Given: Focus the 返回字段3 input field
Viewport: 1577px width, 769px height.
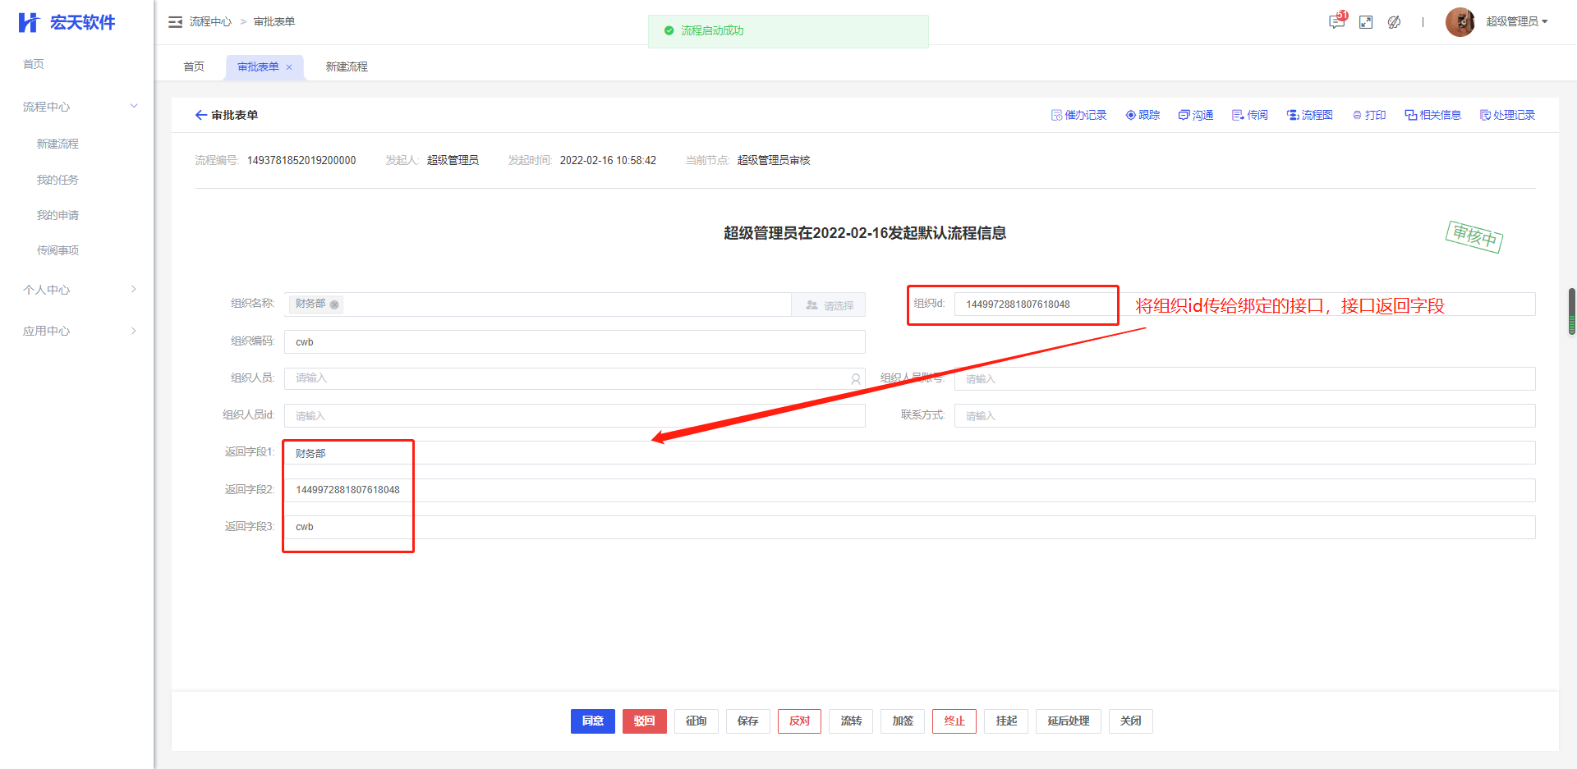Looking at the screenshot, I should point(909,528).
